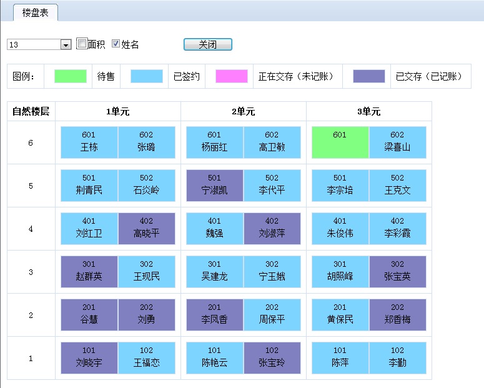The image size is (484, 388).
Task: Open unit 102 张宝玲 in 2单元
Action: point(272,358)
